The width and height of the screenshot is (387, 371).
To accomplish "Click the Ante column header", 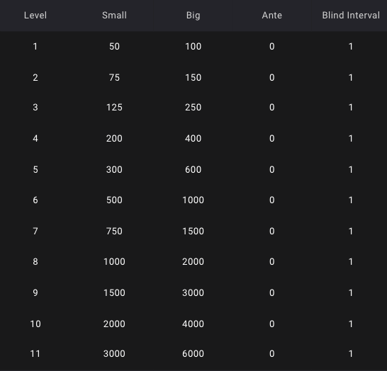I will [x=271, y=16].
